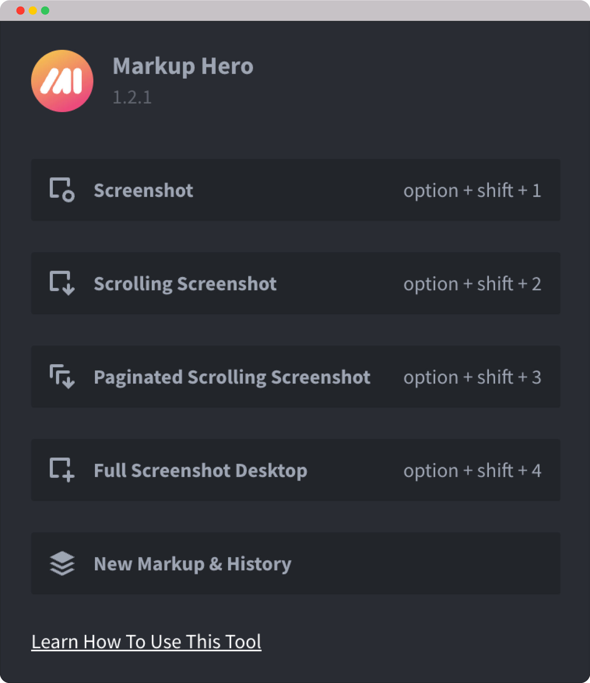Click the Markup Hero title text

183,66
